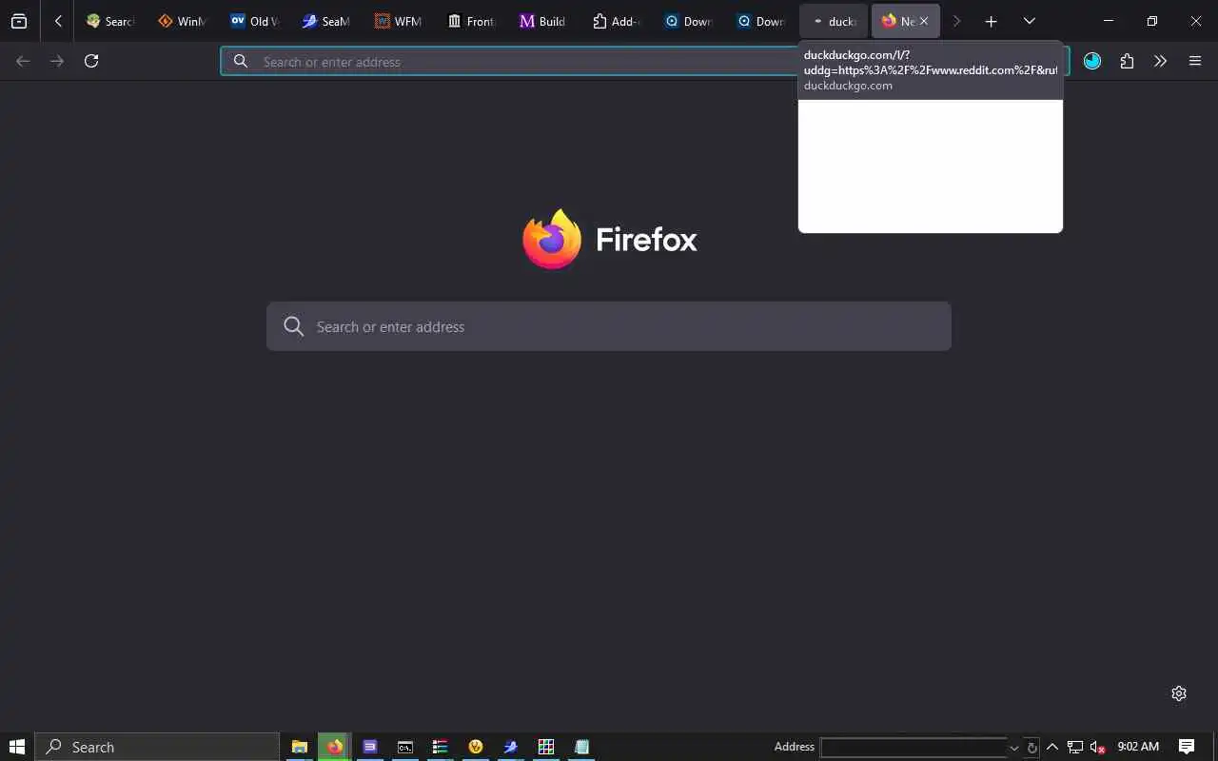Open new tab personalize gear settings

click(1179, 693)
